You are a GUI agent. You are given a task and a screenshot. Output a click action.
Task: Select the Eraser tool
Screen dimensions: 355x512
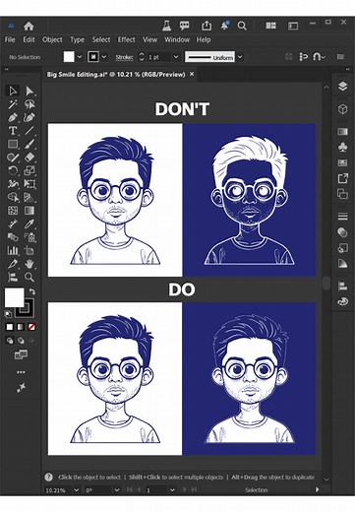(x=30, y=158)
